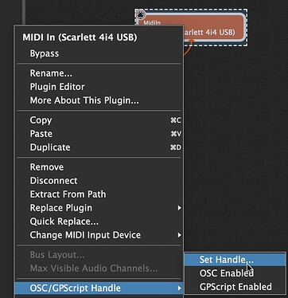Choose Rename... from the menu
The image size is (288, 298).
(99, 73)
